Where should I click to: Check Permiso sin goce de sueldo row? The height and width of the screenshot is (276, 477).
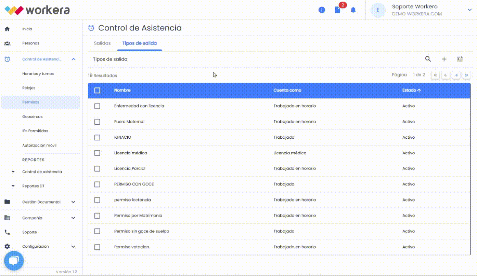click(98, 231)
